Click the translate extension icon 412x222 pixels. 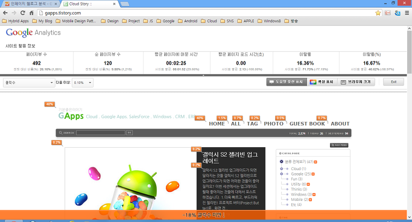pyautogui.click(x=398, y=13)
